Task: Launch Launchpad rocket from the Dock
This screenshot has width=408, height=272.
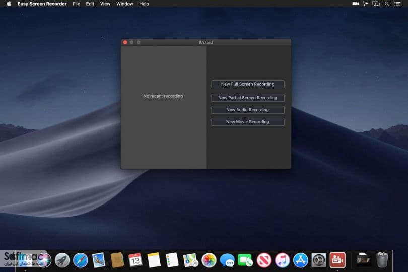Action: click(x=62, y=260)
